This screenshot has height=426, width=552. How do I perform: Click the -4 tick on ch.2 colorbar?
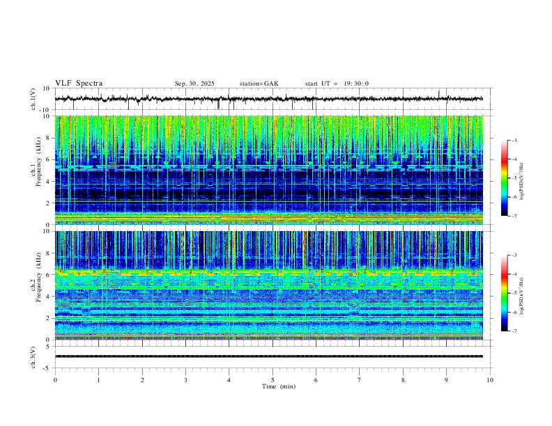click(514, 274)
